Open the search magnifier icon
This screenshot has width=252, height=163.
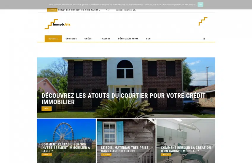[x=204, y=39]
